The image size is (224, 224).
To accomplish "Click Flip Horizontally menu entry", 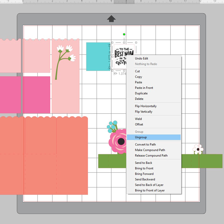I will point(146,106).
